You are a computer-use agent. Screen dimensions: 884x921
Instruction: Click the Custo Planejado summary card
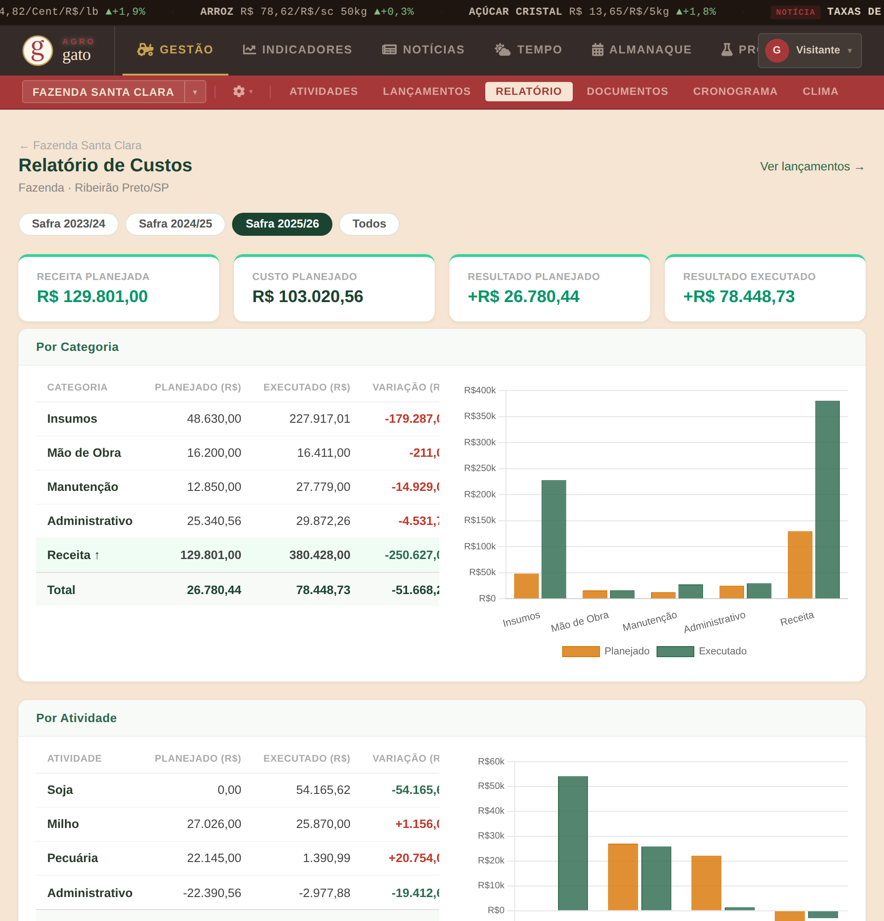(334, 289)
